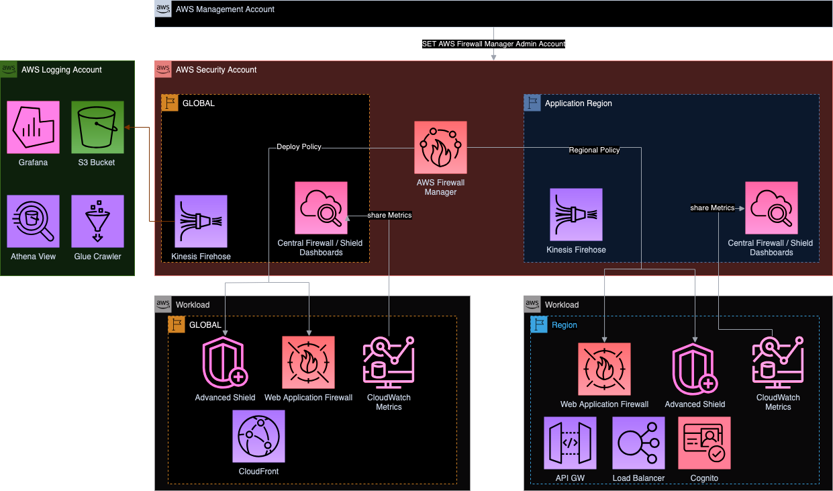Click the 'Cognito' caption
This screenshot has height=491, width=833.
point(704,478)
